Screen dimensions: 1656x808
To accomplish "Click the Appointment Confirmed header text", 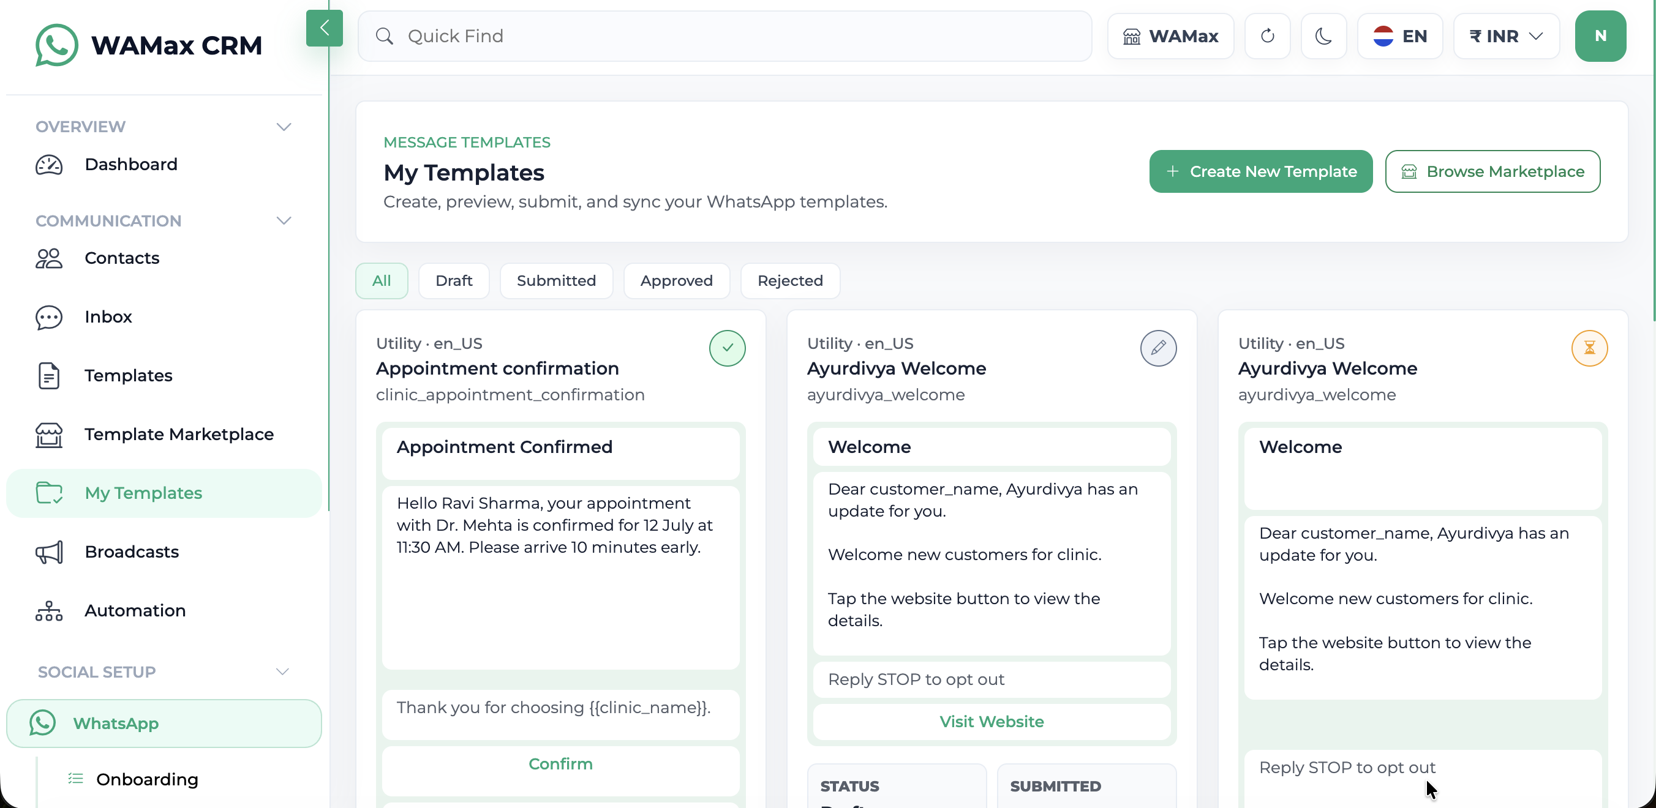I will (504, 447).
